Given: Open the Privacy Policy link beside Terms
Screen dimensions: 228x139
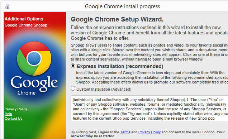Looking at the screenshot, I should (x=149, y=132).
